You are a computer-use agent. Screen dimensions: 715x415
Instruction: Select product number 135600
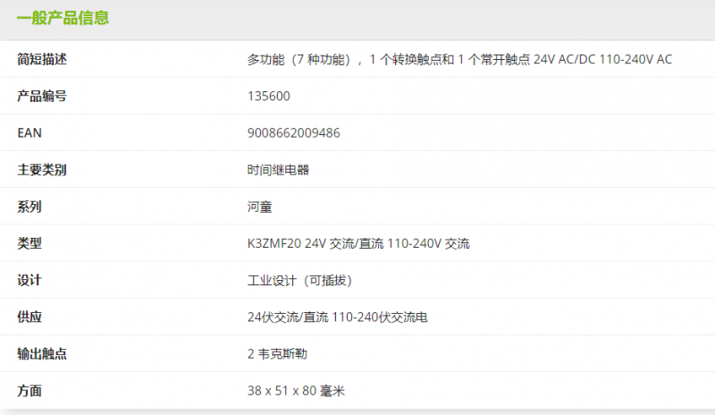[x=268, y=97]
